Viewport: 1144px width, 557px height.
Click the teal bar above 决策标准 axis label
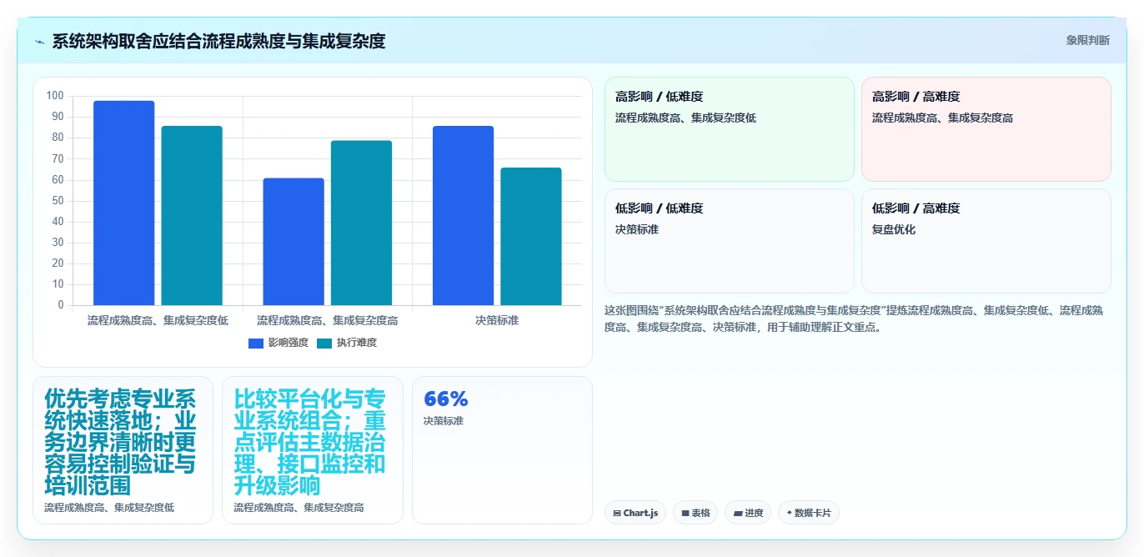[x=531, y=236]
